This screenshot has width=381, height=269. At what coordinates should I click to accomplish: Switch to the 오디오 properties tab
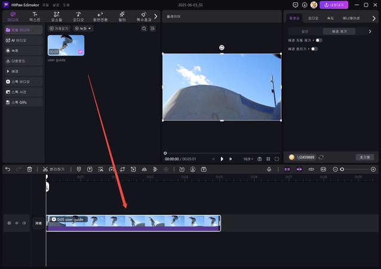313,18
